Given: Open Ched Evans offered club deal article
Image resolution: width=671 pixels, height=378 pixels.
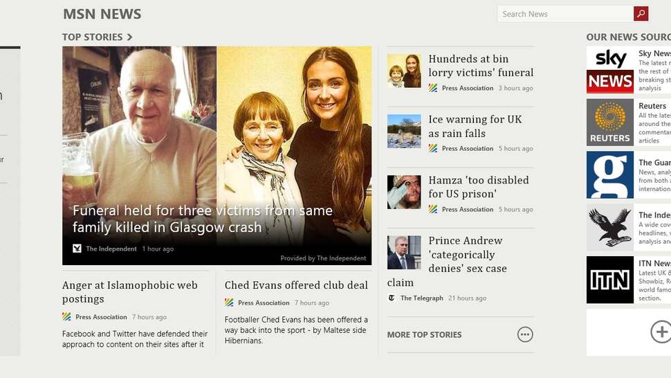Looking at the screenshot, I should (296, 285).
